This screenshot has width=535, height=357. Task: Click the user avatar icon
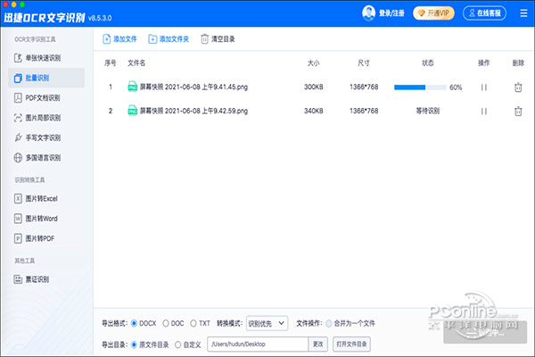pos(368,13)
